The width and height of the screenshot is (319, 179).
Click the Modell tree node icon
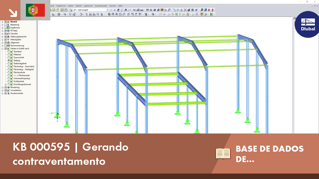coord(8,22)
